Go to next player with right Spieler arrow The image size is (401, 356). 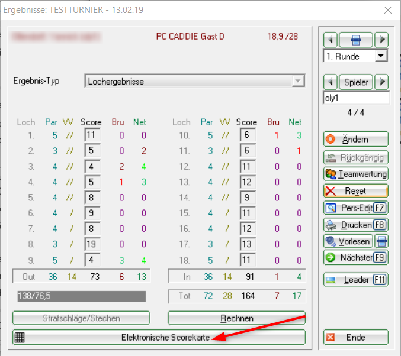tap(381, 82)
